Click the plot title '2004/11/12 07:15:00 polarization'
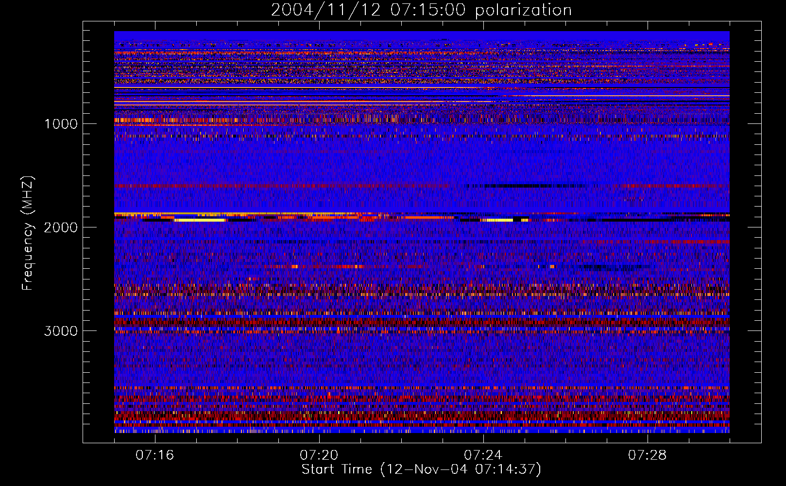The width and height of the screenshot is (786, 486). [x=421, y=10]
